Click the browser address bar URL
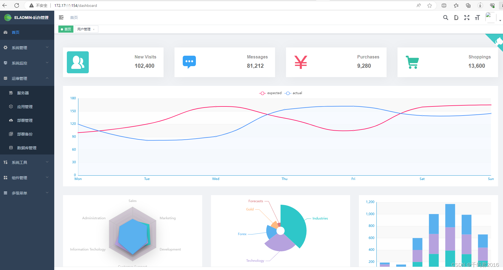 76,5
